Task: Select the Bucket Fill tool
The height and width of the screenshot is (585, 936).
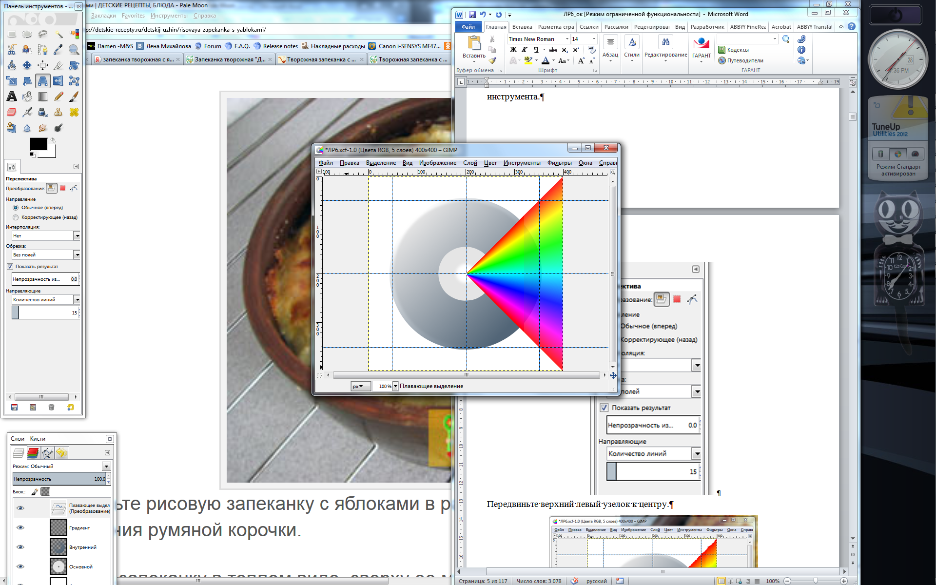Action: coord(27,97)
